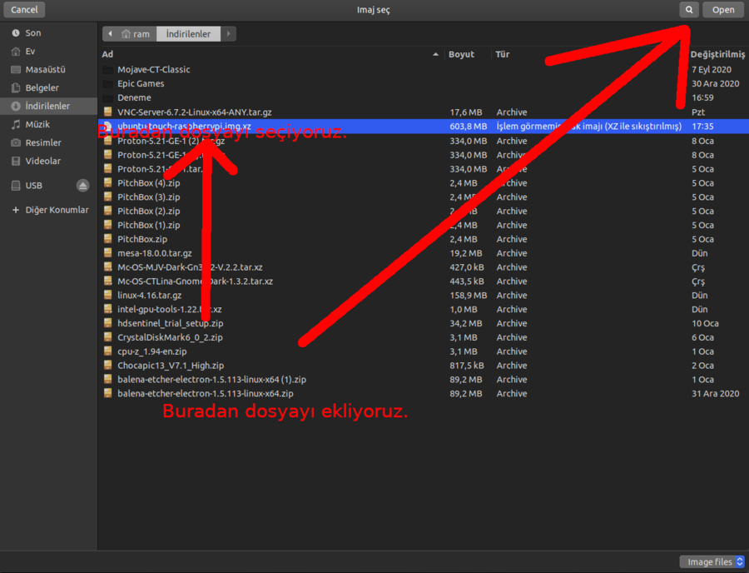749x573 pixels.
Task: Open Resimler in the sidebar
Action: click(49, 143)
